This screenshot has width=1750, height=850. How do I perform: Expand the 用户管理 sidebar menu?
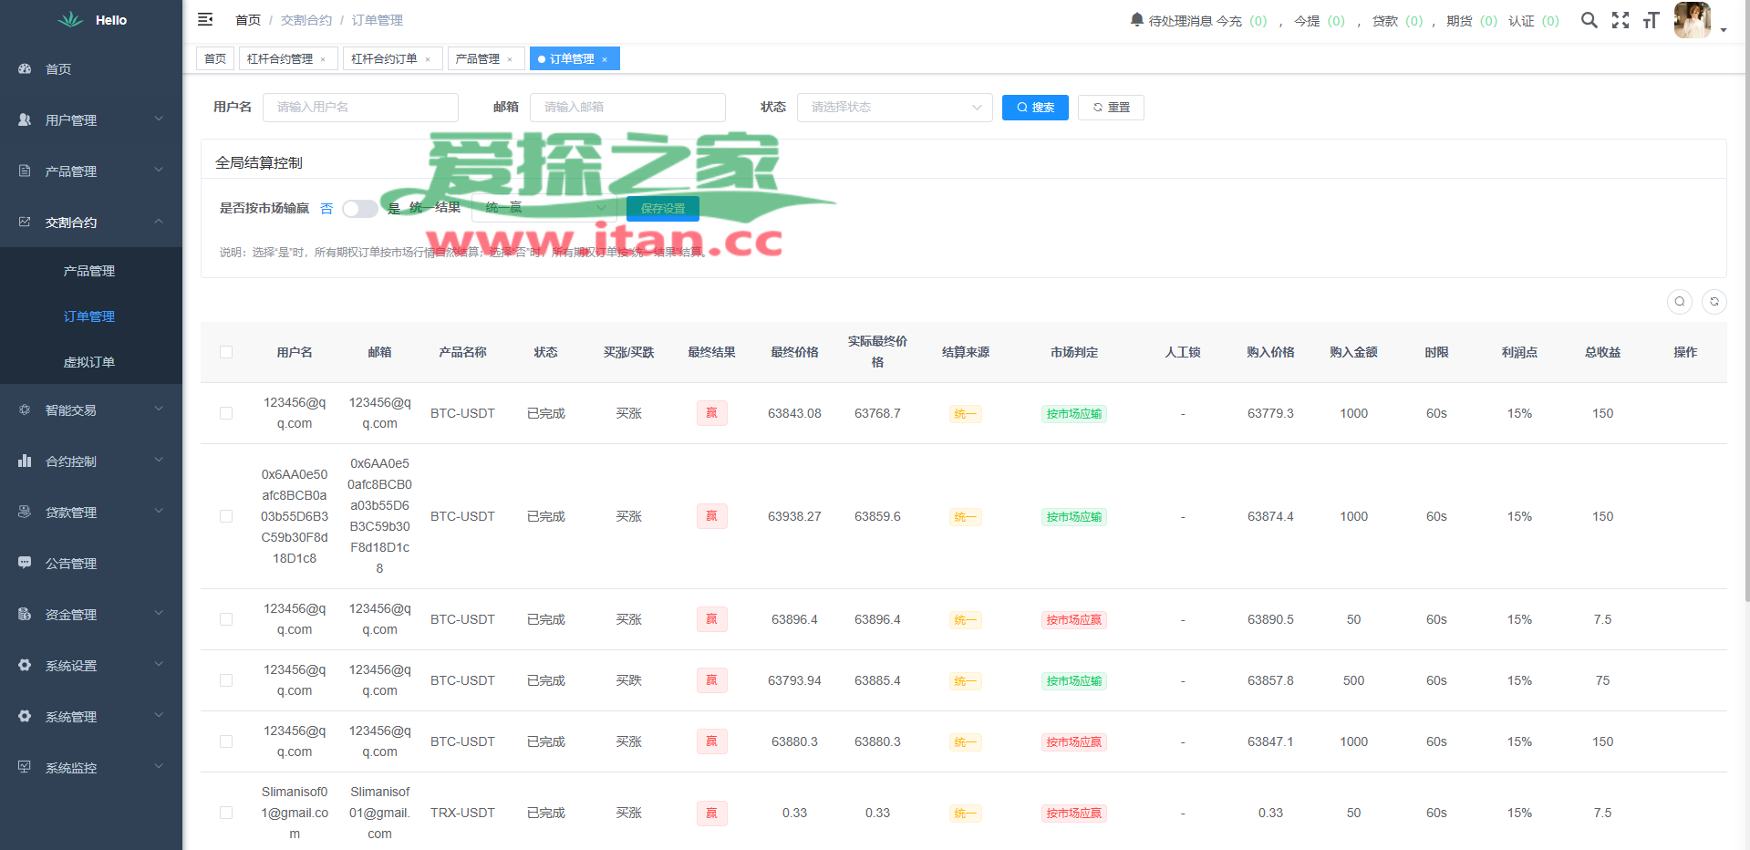pyautogui.click(x=91, y=119)
